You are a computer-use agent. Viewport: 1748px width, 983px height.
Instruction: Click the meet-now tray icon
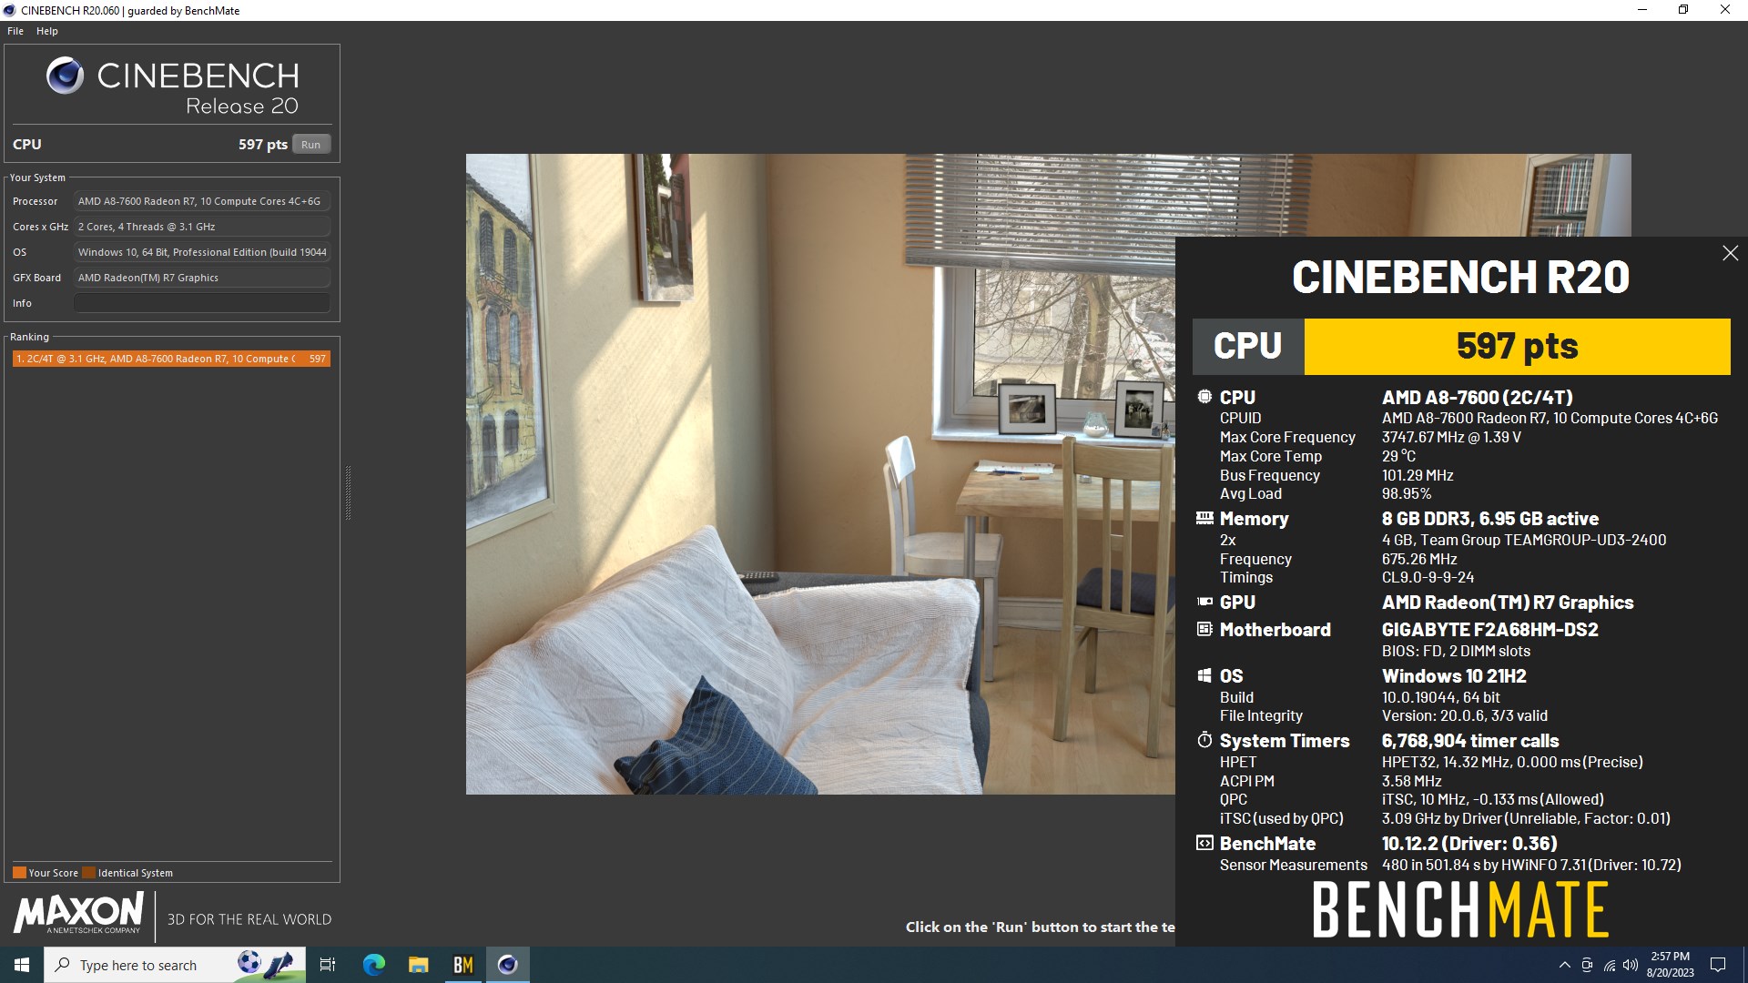pyautogui.click(x=1587, y=965)
